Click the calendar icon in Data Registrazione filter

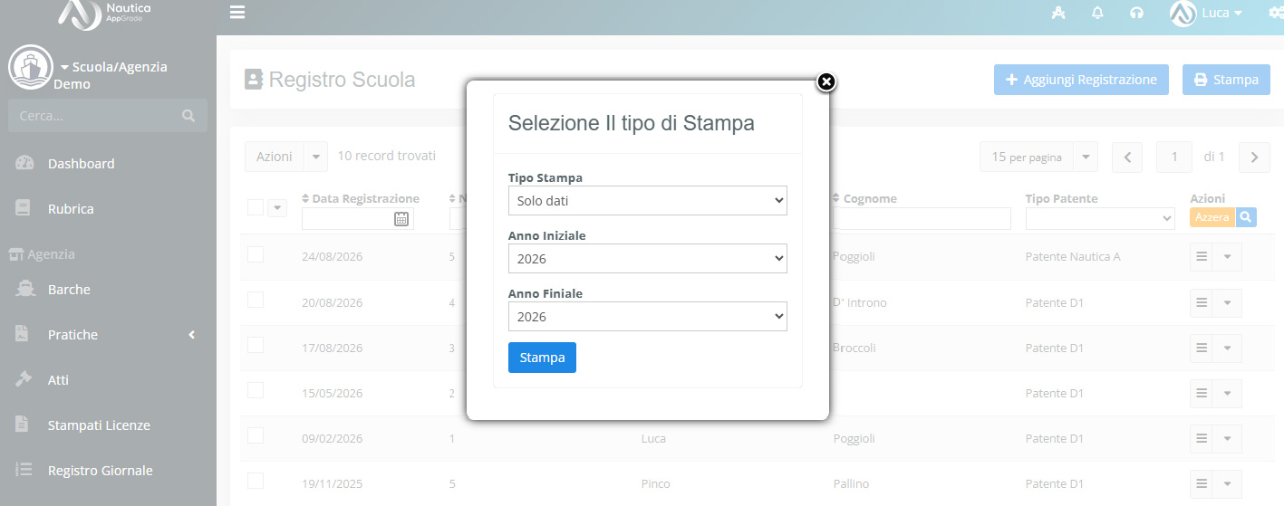click(401, 218)
